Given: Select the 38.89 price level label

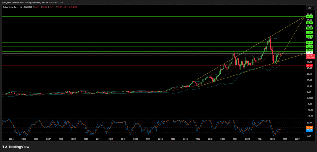Looking at the screenshot, I should coord(309,50).
